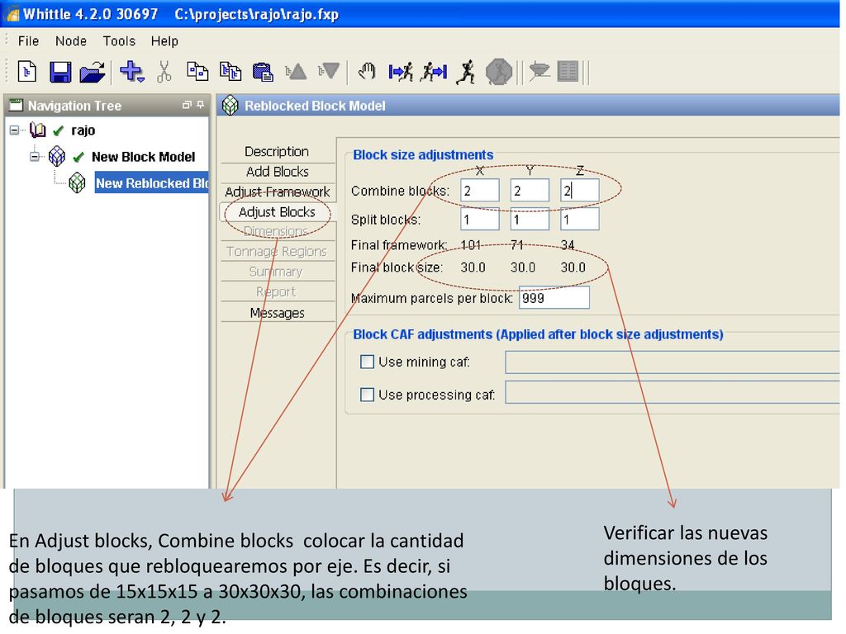The image size is (846, 634).
Task: Select the rajo project in the tree
Action: pyautogui.click(x=83, y=130)
